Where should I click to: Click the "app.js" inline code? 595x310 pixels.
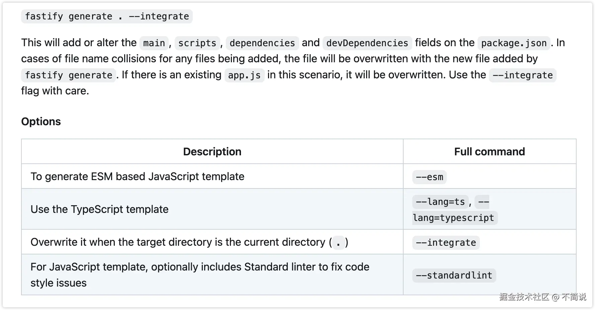click(x=244, y=75)
